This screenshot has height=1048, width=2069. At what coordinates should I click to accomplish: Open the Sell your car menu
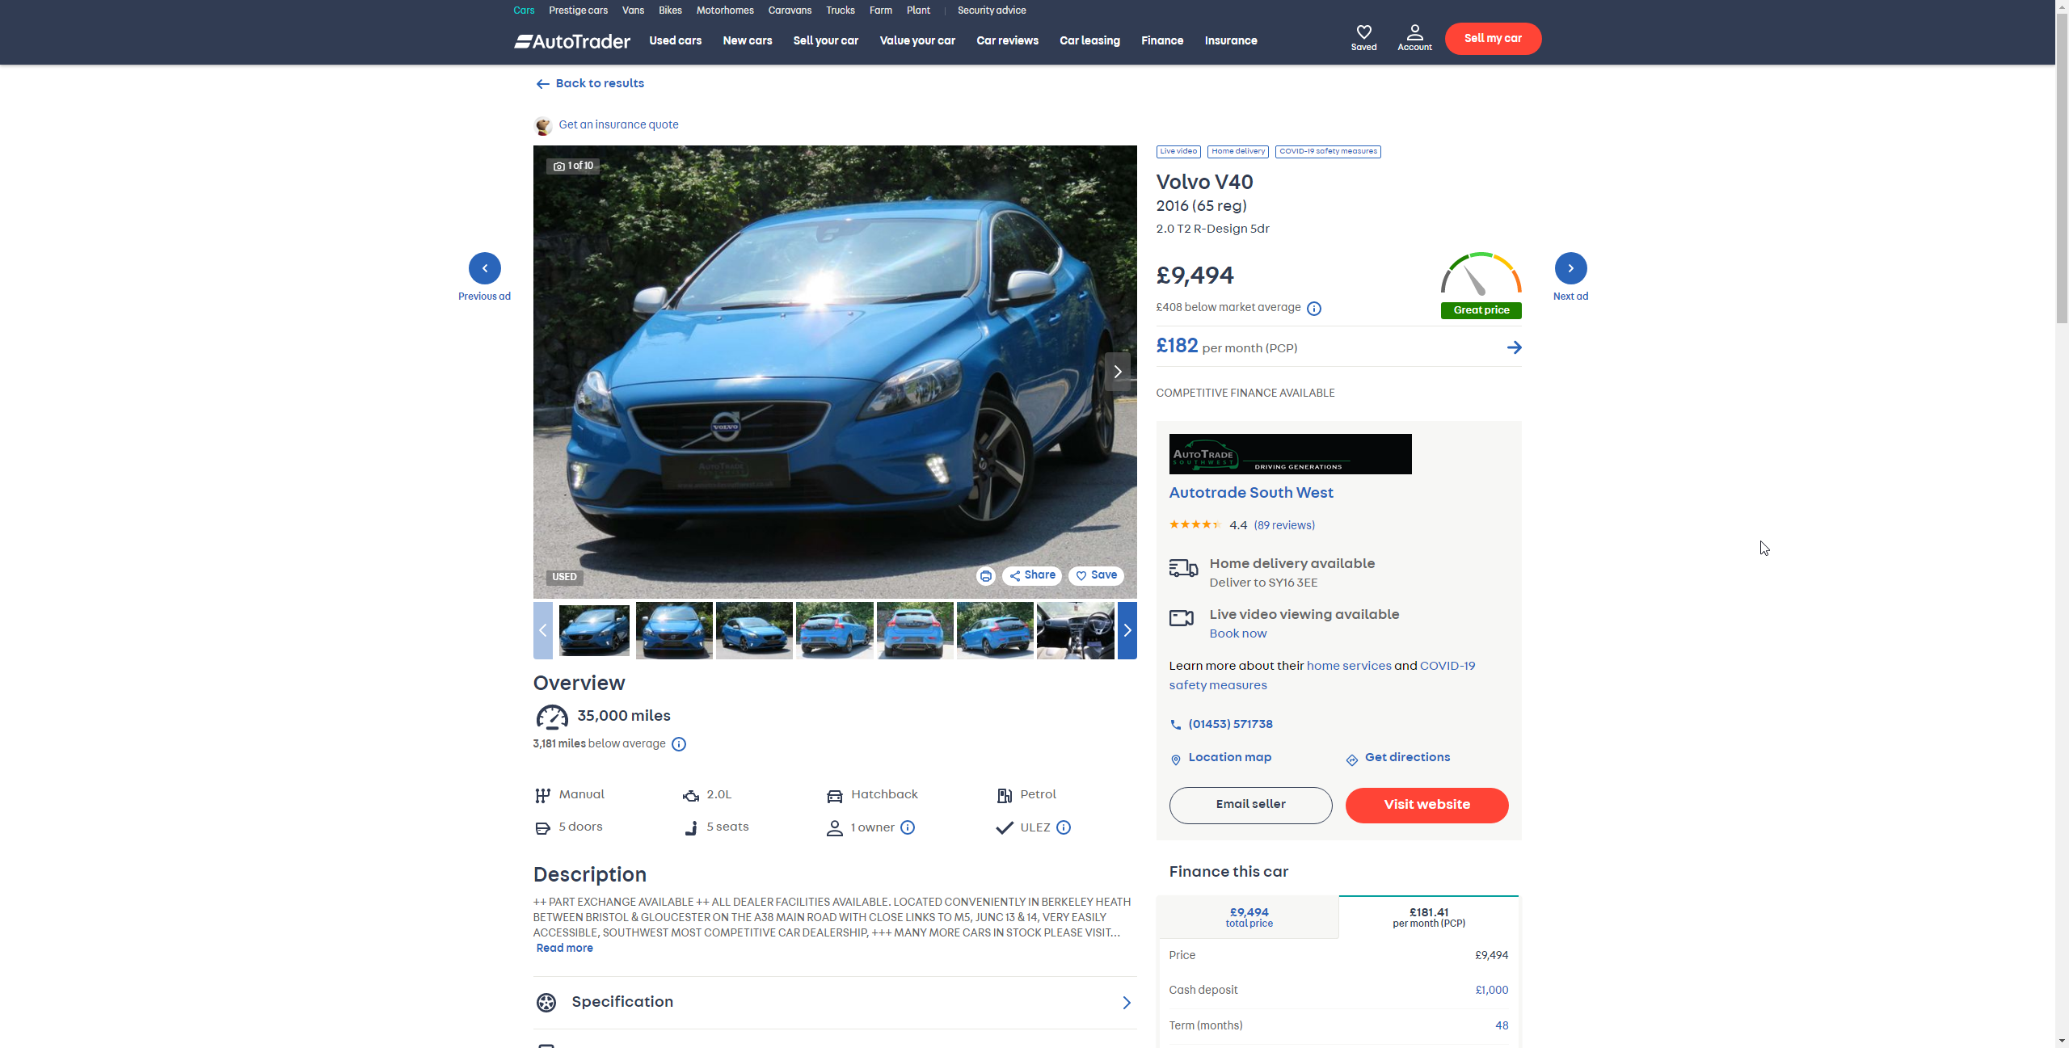(825, 40)
